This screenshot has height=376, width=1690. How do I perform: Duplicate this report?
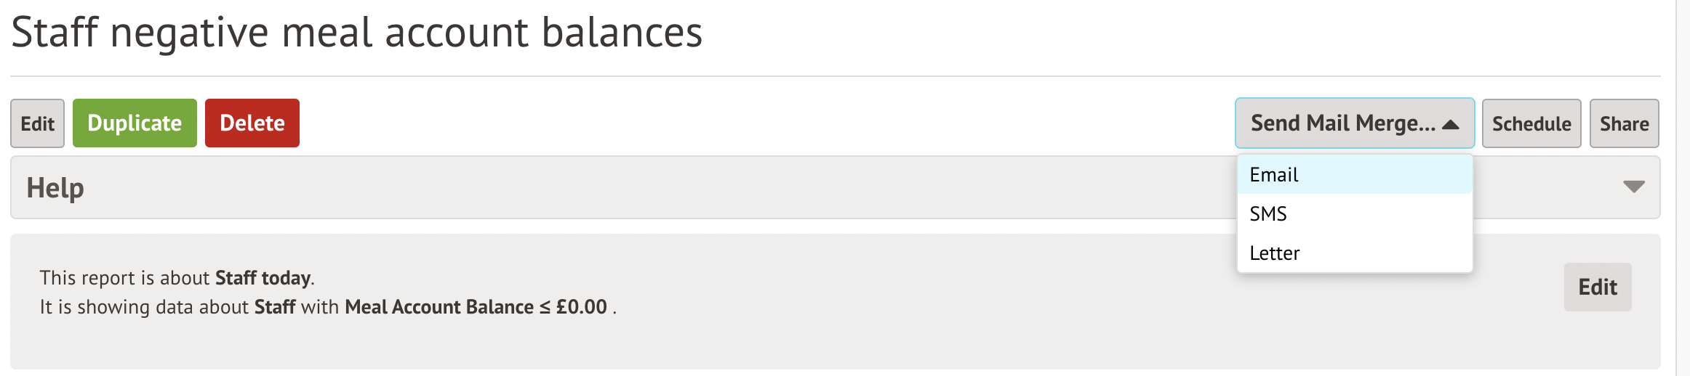135,123
